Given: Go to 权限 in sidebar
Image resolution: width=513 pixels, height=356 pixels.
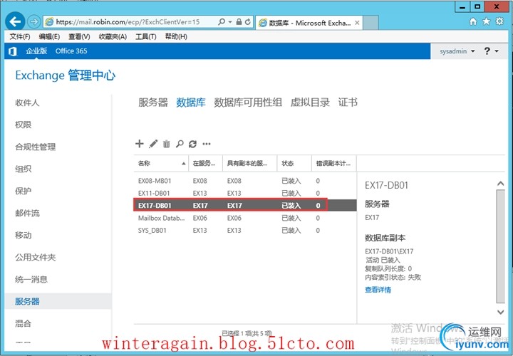Looking at the screenshot, I should 23,125.
